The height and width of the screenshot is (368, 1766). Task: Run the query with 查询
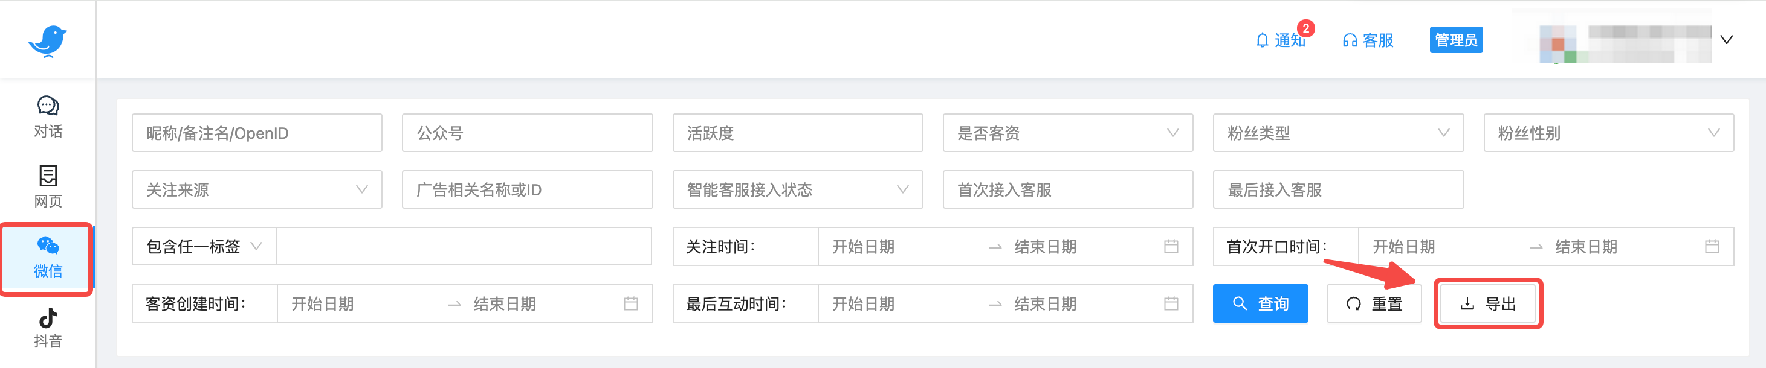[1260, 303]
